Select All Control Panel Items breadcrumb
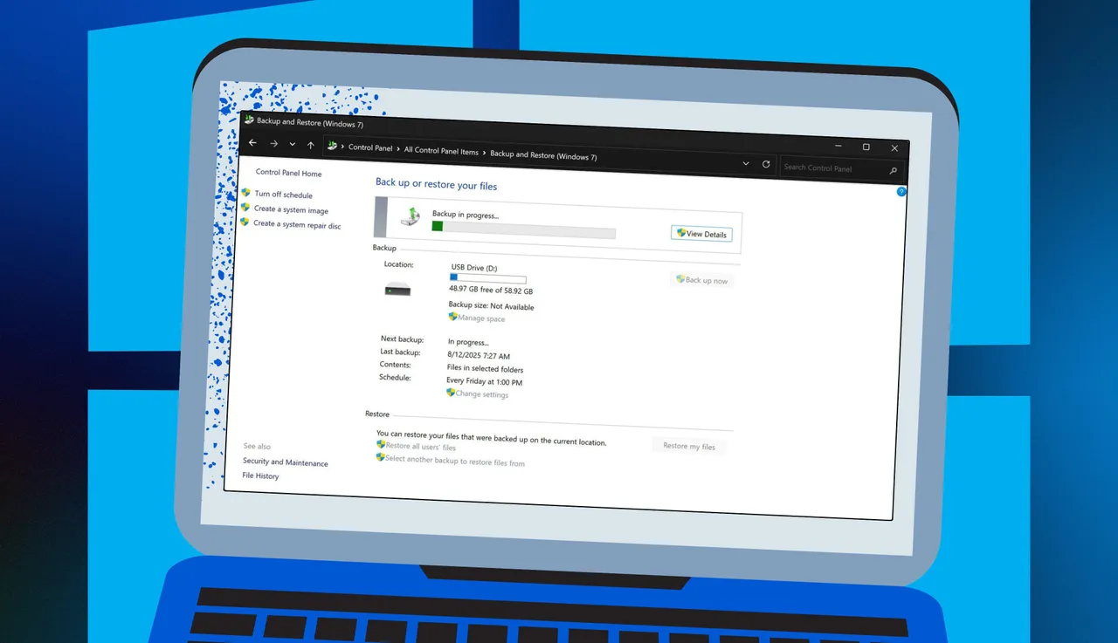This screenshot has height=643, width=1118. 441,151
